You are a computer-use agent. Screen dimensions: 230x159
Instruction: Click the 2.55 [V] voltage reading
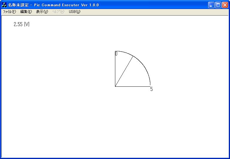point(22,24)
